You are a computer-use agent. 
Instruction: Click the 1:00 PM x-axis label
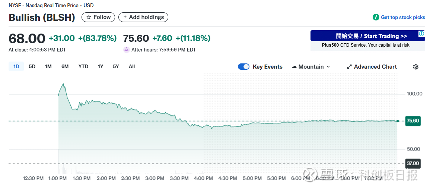[57, 178]
